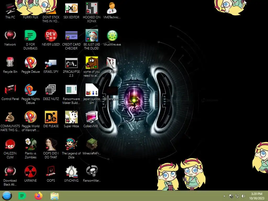Open the green document app in taskbar

click(x=22, y=196)
